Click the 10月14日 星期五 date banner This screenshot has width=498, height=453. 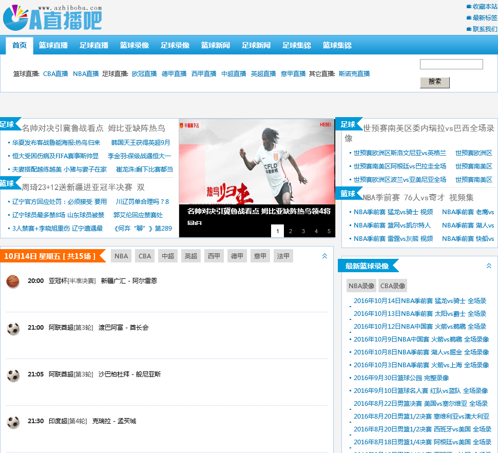pyautogui.click(x=53, y=256)
